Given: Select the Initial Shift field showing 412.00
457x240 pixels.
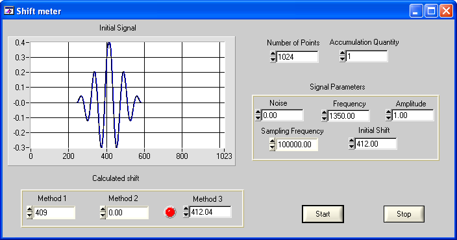Looking at the screenshot, I should pyautogui.click(x=376, y=144).
